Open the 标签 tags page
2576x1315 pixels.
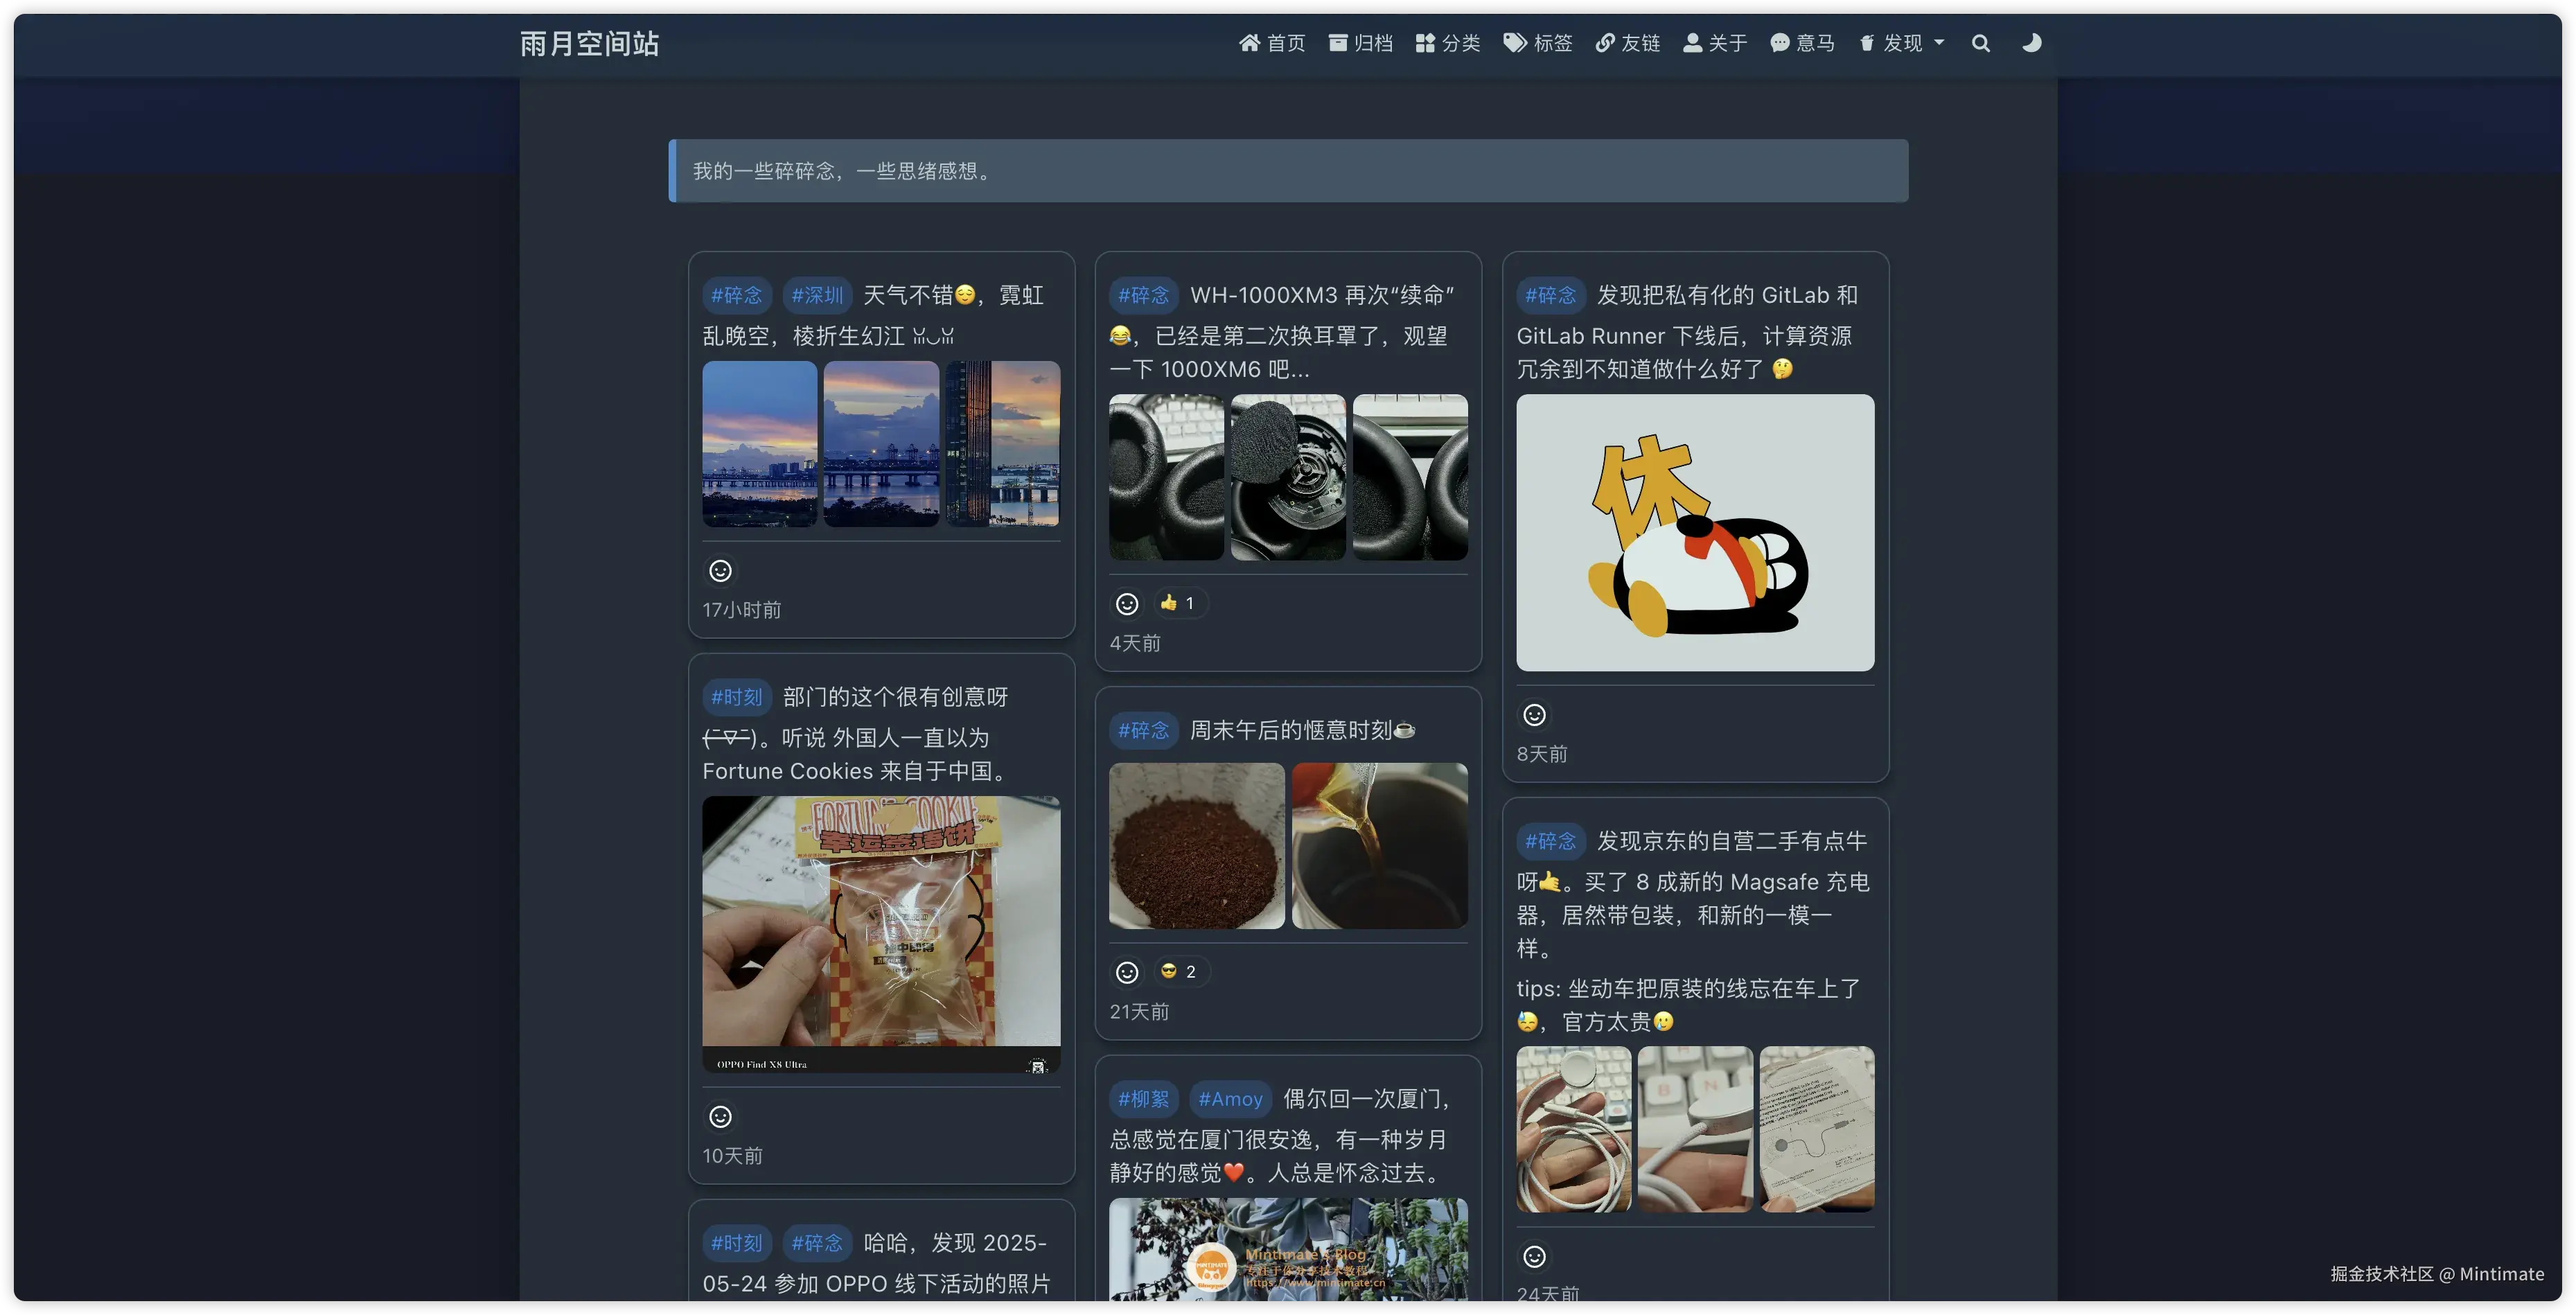pos(1538,43)
